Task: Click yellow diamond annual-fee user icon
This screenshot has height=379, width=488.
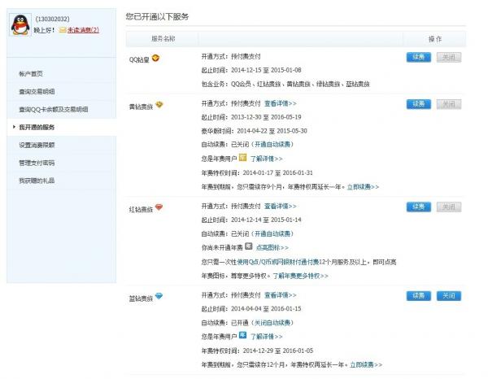Action: pos(242,158)
